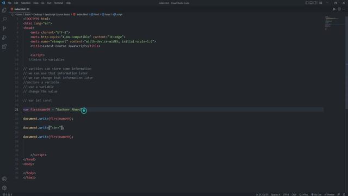The width and height of the screenshot is (348, 196).
Task: Click Spaces: 4 indentation status item
Action: click(x=276, y=194)
